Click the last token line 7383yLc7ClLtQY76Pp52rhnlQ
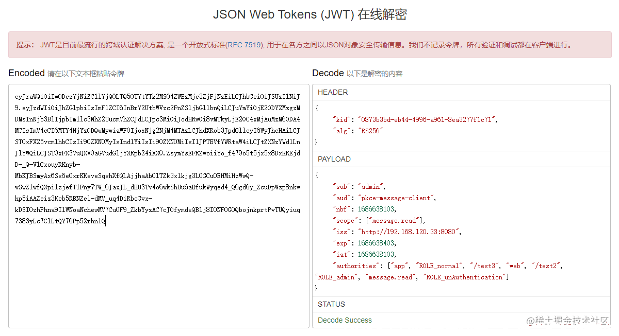 pyautogui.click(x=60, y=221)
